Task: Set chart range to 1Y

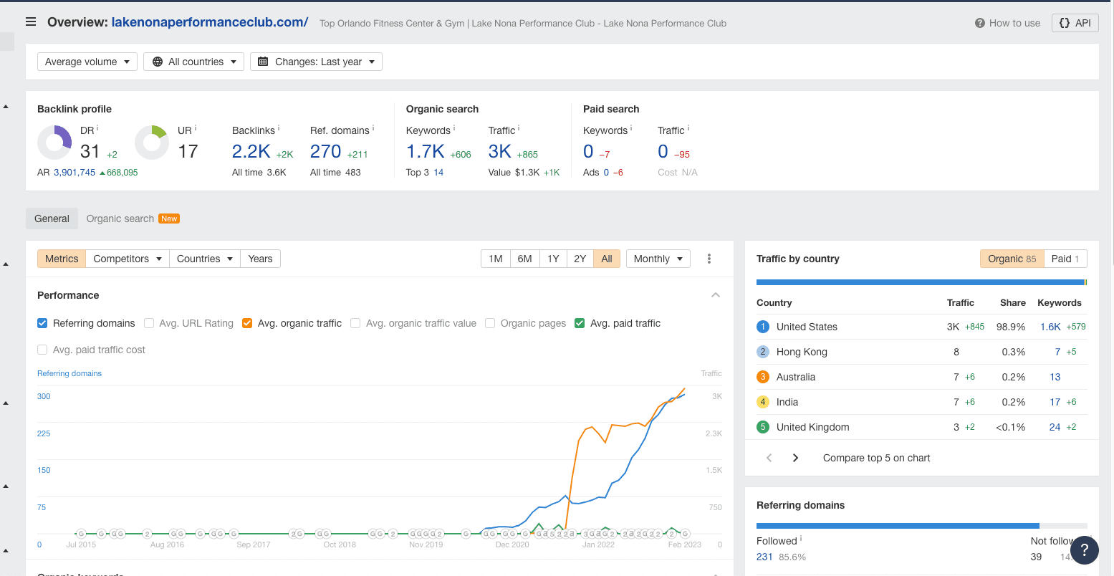Action: pos(553,259)
